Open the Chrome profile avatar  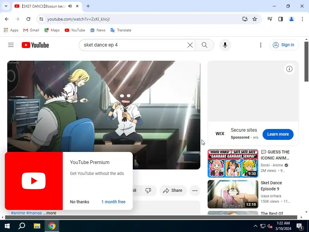[x=291, y=19]
